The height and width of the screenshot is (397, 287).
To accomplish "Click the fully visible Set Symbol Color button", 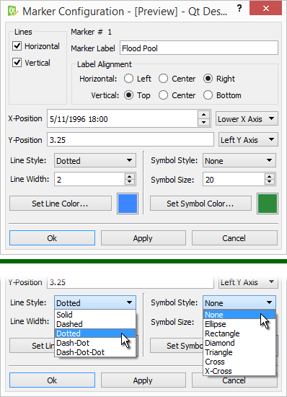I will (x=200, y=204).
